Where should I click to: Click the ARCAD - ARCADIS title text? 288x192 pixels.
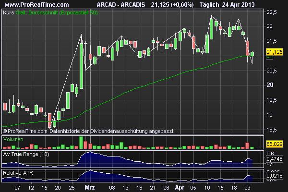121,4
